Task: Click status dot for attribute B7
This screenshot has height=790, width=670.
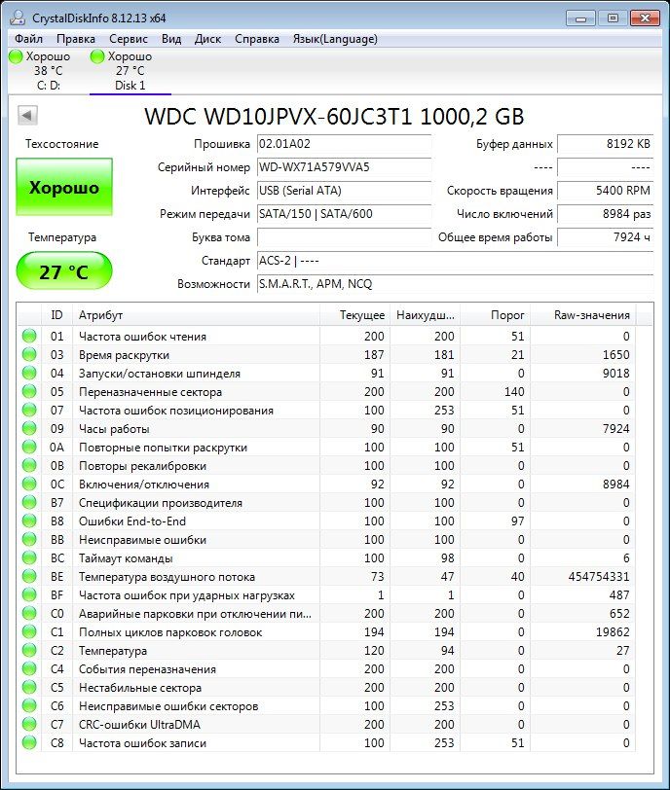Action: tap(29, 502)
